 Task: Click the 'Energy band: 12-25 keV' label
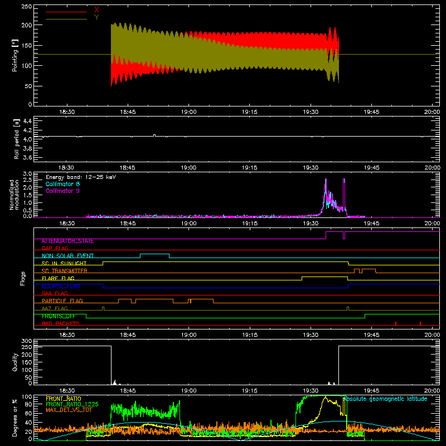[x=81, y=177]
